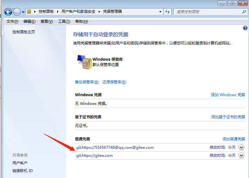The width and height of the screenshot is (249, 178).
Task: Select the git:https://gitee.com credential entry
Action: [94, 156]
